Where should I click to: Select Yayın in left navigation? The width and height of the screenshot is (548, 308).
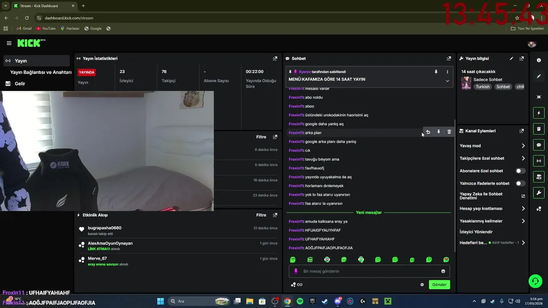pyautogui.click(x=36, y=61)
